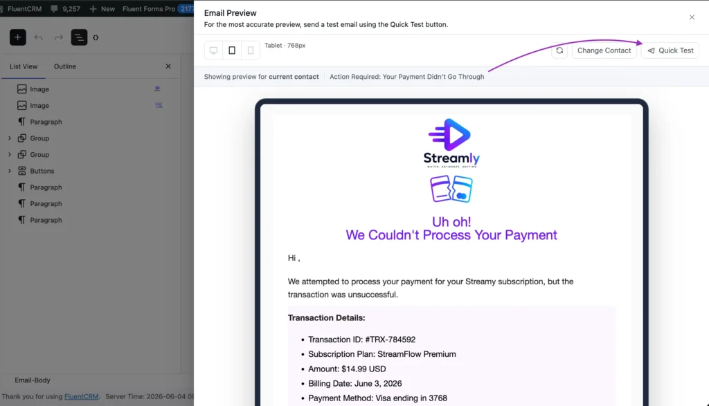Select the Paragraph row directly above first Group

[x=91, y=122]
